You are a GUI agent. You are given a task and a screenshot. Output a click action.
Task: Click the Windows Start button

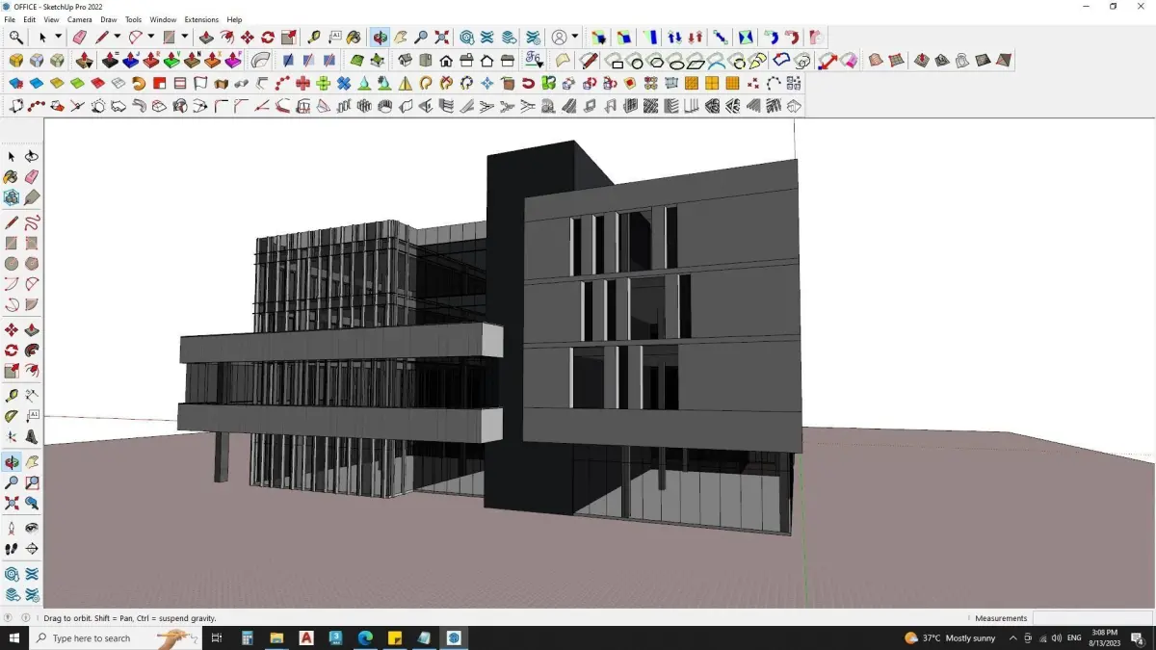pos(14,637)
